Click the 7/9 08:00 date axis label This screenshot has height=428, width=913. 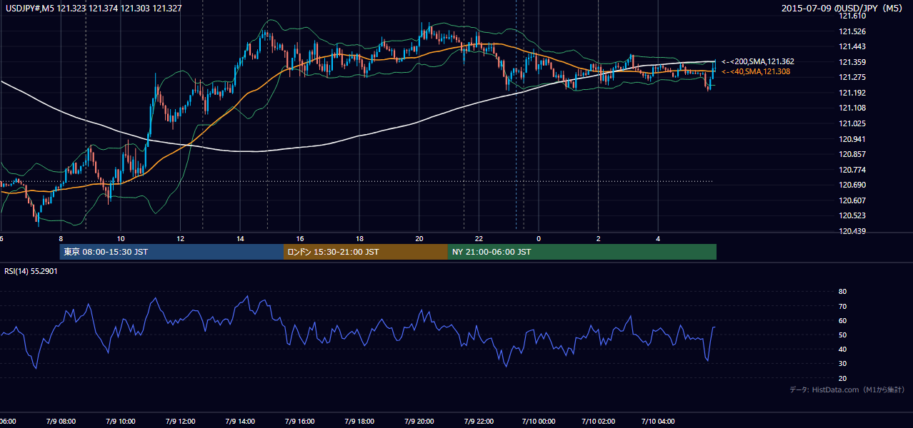61,422
